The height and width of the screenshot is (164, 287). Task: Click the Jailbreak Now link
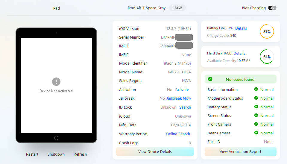point(179,98)
